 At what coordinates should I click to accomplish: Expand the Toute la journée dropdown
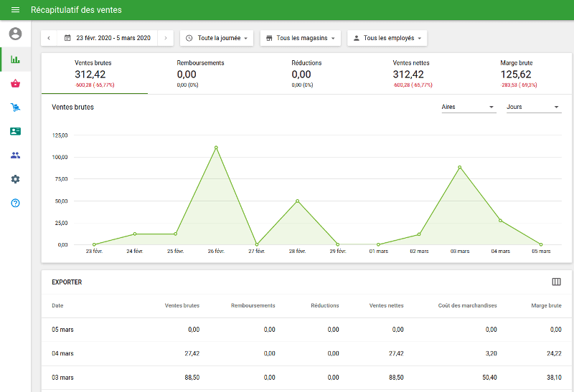[216, 38]
